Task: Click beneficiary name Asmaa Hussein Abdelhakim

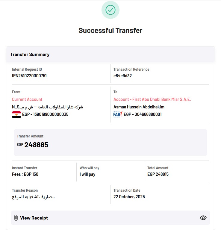Action: pos(139,107)
